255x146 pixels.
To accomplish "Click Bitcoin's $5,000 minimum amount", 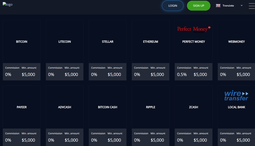I will [x=28, y=74].
